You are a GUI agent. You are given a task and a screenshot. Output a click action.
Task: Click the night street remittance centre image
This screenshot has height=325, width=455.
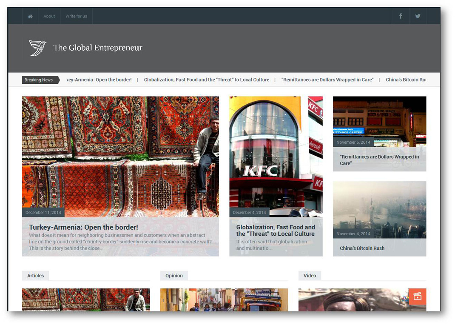(x=380, y=122)
